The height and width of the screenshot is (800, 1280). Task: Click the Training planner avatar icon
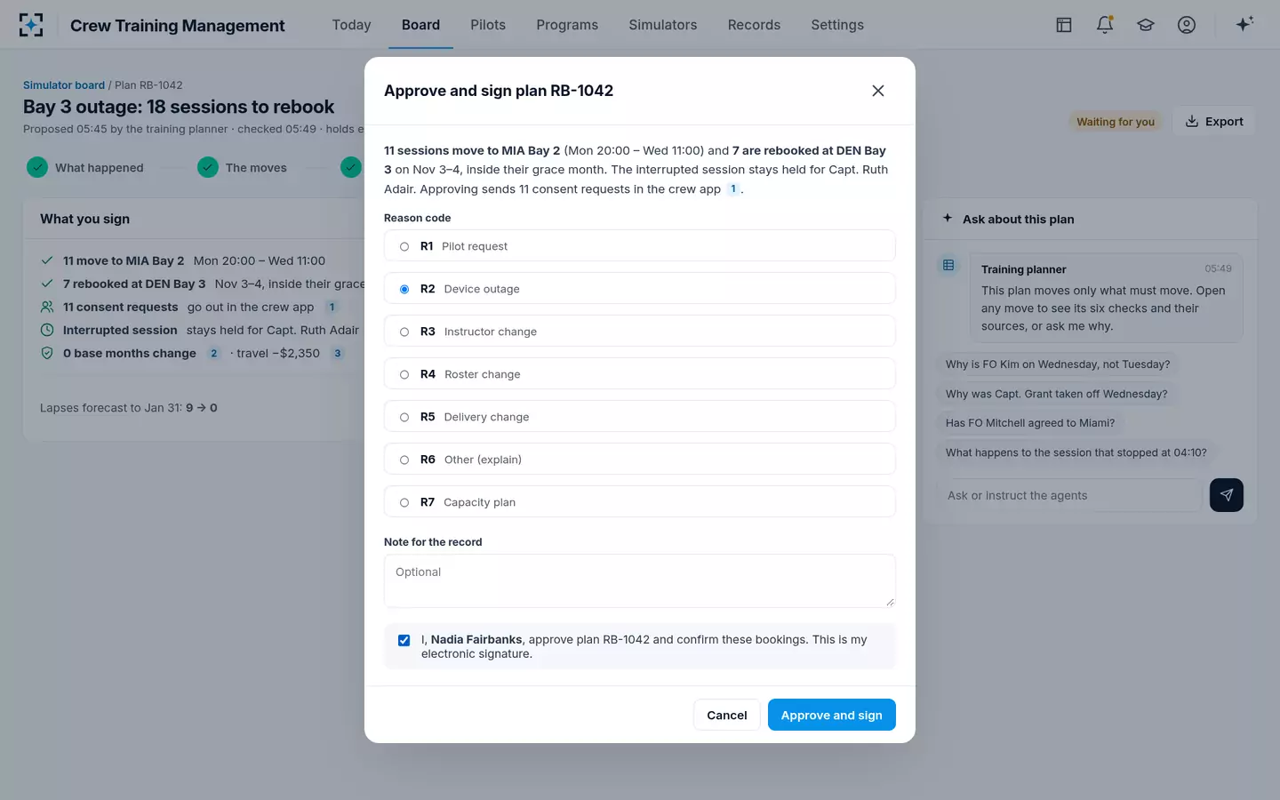pos(949,265)
